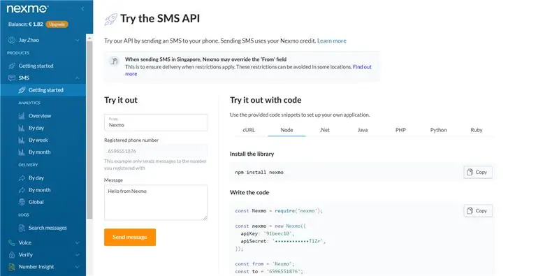Click the Number Insight icon in sidebar
Viewport: 559px width, 276px height.
click(12, 267)
